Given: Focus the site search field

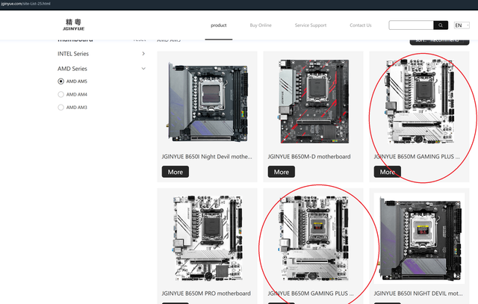Looking at the screenshot, I should (x=412, y=25).
